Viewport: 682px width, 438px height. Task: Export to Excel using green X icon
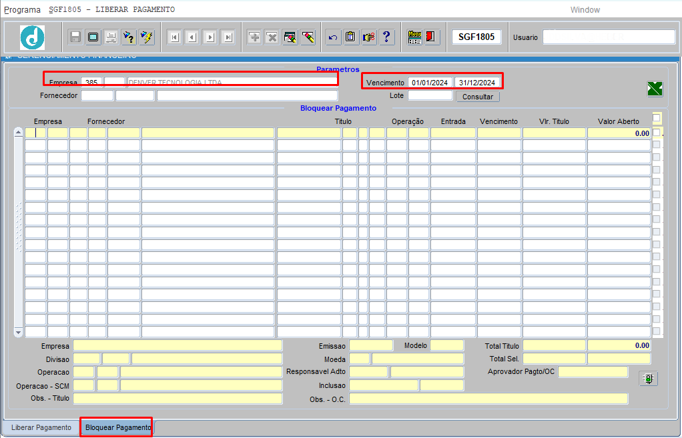[x=655, y=89]
